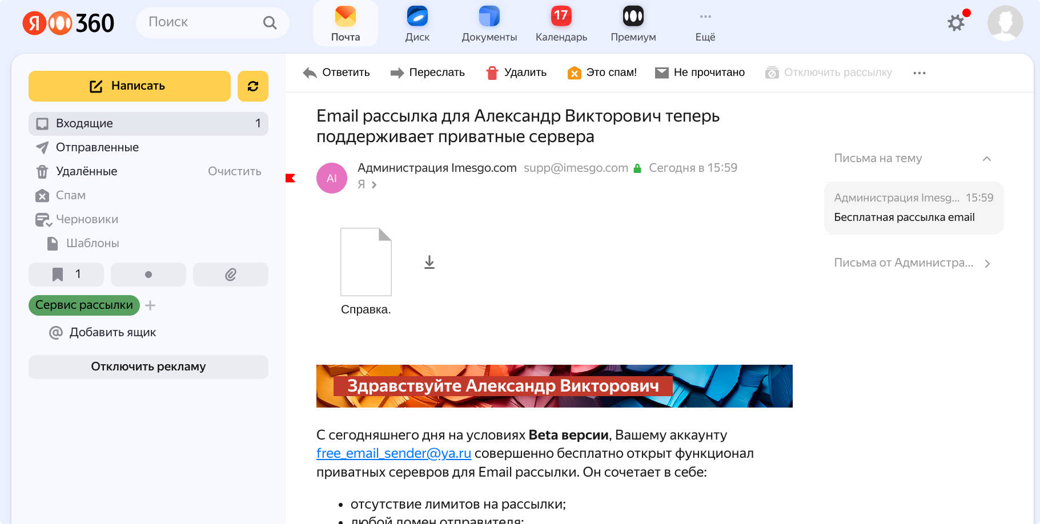This screenshot has width=1040, height=524.
Task: Open the settings gear icon
Action: (x=956, y=23)
